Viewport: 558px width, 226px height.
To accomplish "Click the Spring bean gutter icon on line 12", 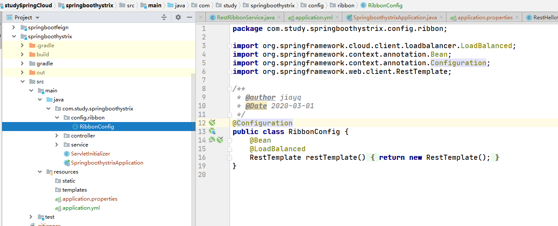I will [x=212, y=123].
